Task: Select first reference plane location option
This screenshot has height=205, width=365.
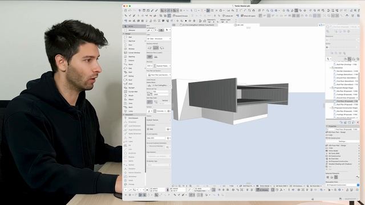Action: [x=149, y=57]
